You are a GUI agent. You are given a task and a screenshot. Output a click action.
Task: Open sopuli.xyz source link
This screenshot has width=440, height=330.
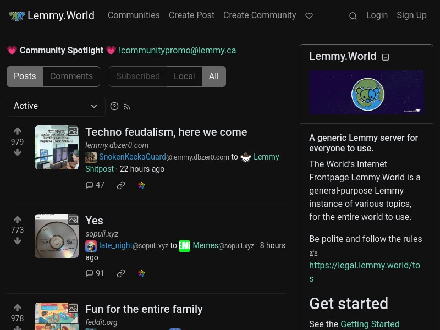coord(102,234)
